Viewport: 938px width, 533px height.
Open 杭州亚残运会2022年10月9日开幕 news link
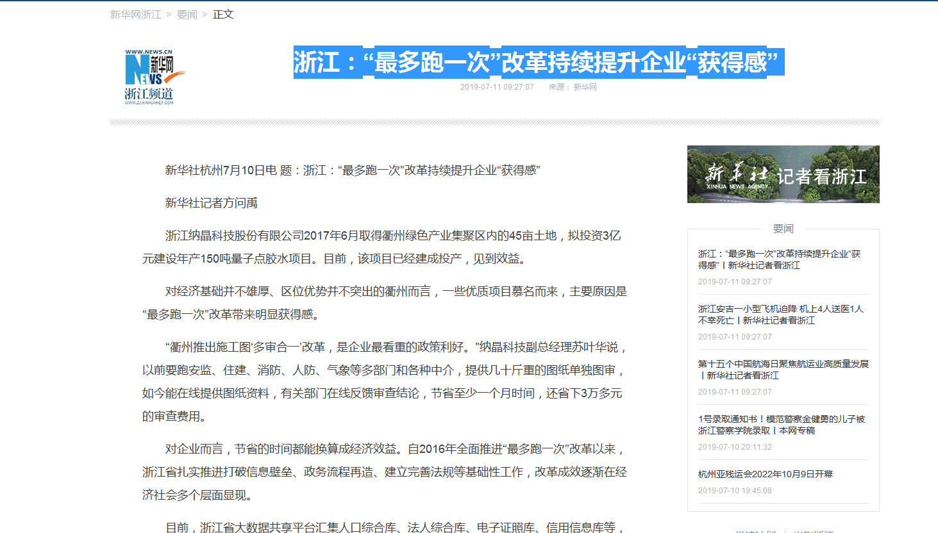pyautogui.click(x=765, y=474)
